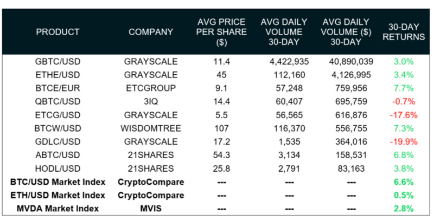
Task: Click the WISDOMTREE company cell
Action: pyautogui.click(x=151, y=128)
